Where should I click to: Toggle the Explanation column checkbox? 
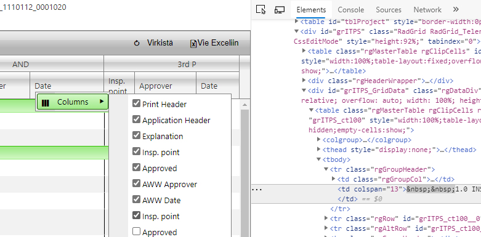tap(136, 135)
